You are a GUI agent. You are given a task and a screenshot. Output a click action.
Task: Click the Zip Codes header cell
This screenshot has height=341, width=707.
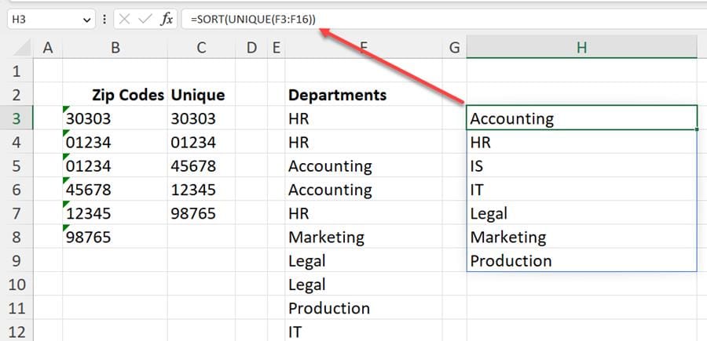click(115, 95)
